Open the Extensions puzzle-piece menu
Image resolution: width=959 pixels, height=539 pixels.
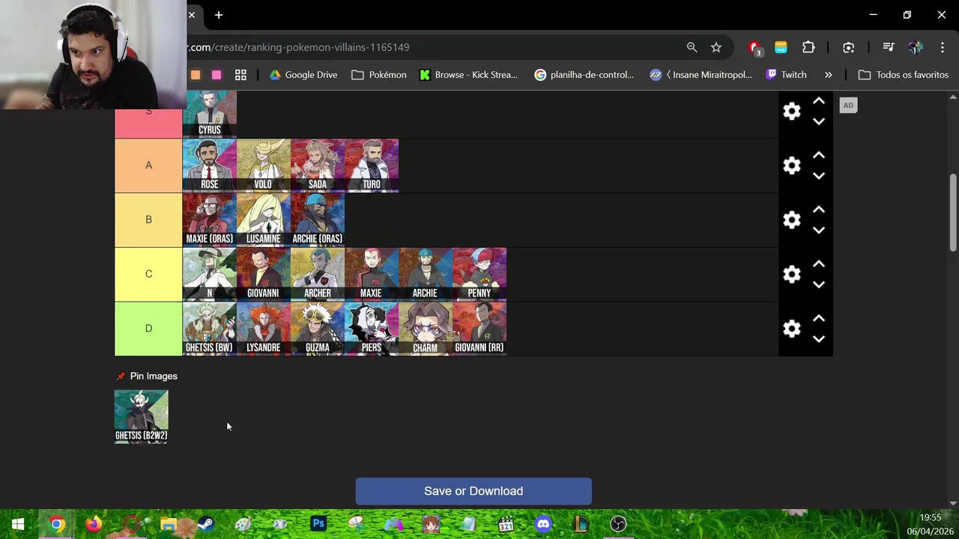(x=808, y=47)
